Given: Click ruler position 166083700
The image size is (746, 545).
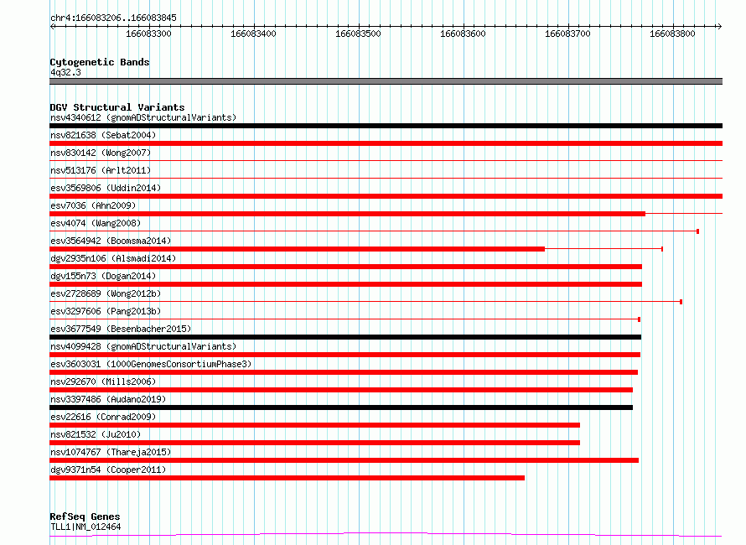Looking at the screenshot, I should (x=567, y=34).
